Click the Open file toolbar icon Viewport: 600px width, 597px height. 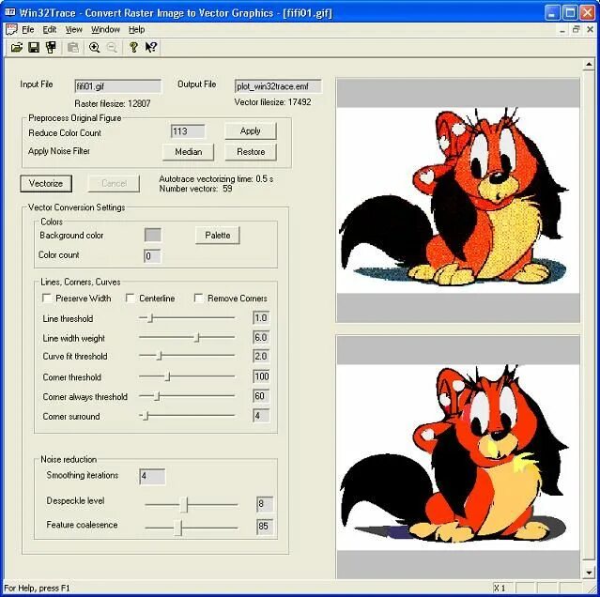[17, 48]
